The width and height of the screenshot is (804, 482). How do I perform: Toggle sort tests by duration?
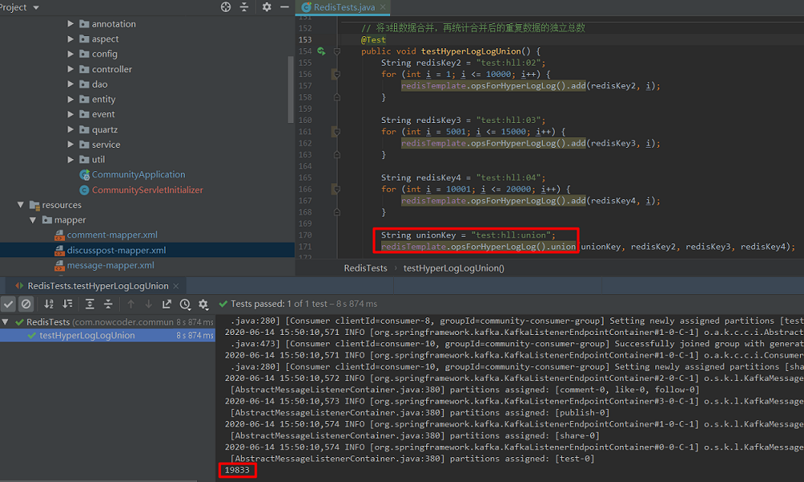(x=68, y=304)
